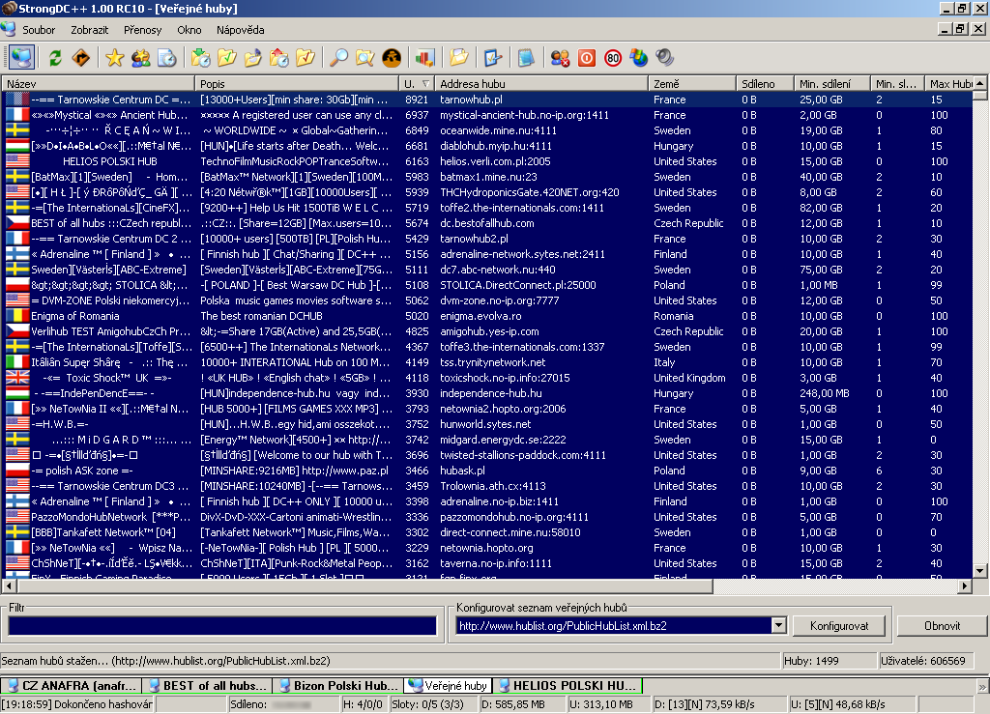Open Recent Hubs icon showing a page with a clock
This screenshot has height=714, width=990.
(x=166, y=58)
